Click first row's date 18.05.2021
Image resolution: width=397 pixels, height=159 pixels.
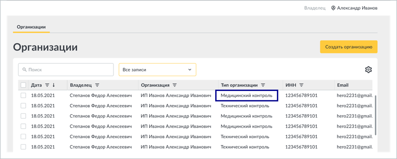(x=43, y=96)
